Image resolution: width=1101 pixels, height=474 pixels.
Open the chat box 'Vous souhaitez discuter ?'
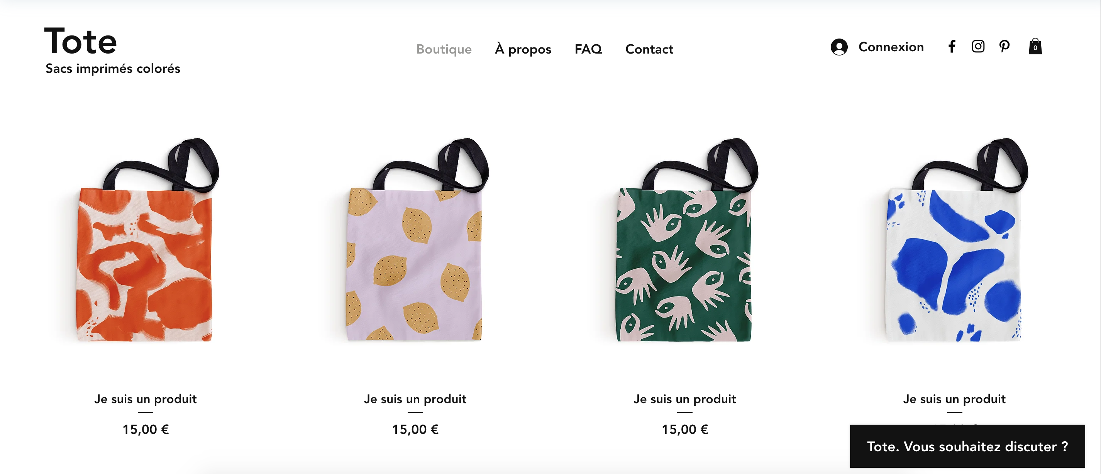pos(967,446)
